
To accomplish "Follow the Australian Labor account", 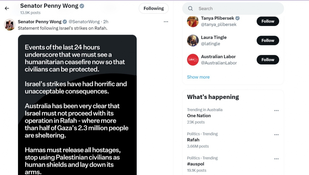I will [268, 60].
